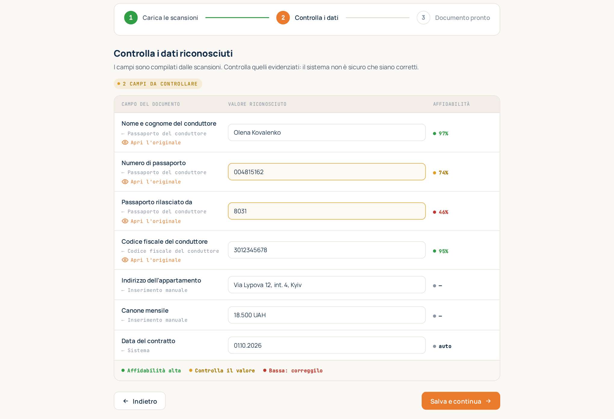Click the Data del contratto label
Screen dimensions: 614x419
pos(148,341)
